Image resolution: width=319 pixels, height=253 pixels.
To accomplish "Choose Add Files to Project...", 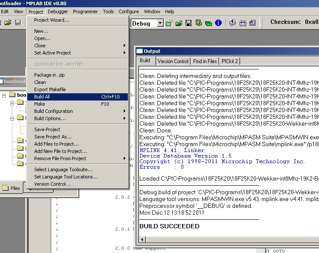I will click(x=78, y=144).
